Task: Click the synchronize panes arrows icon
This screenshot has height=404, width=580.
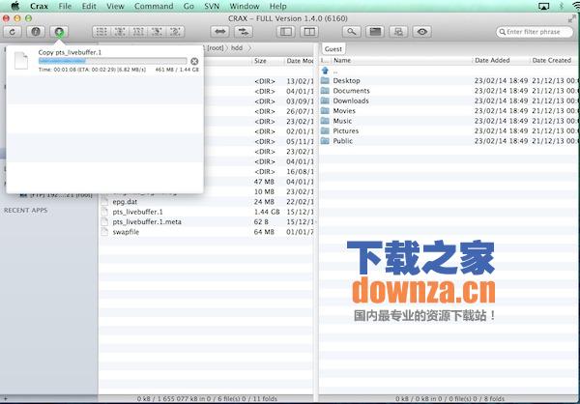Action: (x=244, y=32)
